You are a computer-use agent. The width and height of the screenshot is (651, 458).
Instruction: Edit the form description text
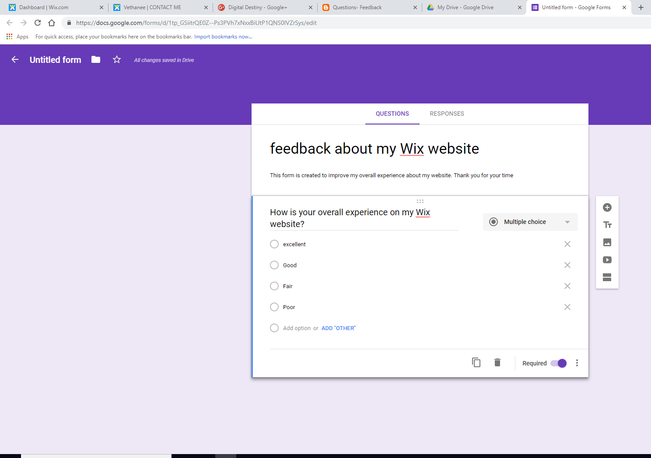pos(392,176)
